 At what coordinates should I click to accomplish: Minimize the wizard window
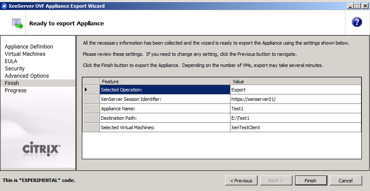pos(351,6)
